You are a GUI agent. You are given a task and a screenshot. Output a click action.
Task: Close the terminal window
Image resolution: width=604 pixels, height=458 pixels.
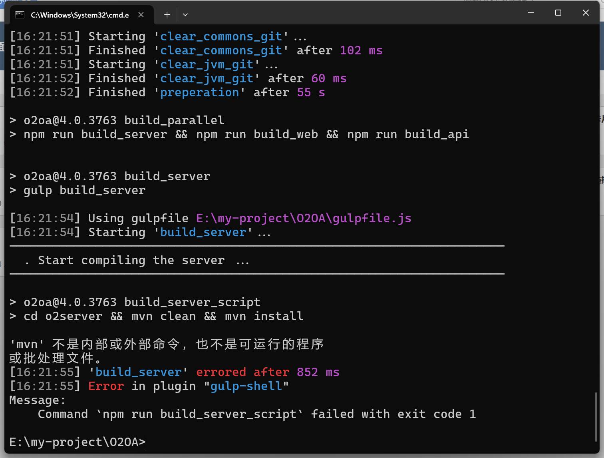click(x=586, y=13)
